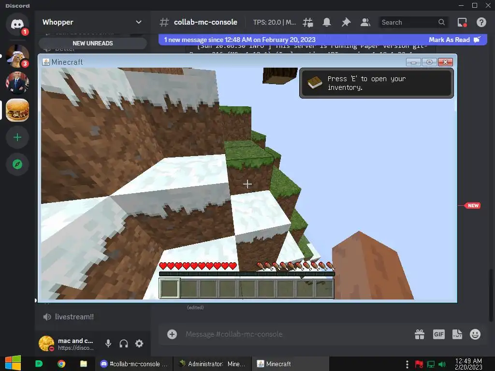Open Windows Start menu
The width and height of the screenshot is (495, 371).
(x=13, y=363)
